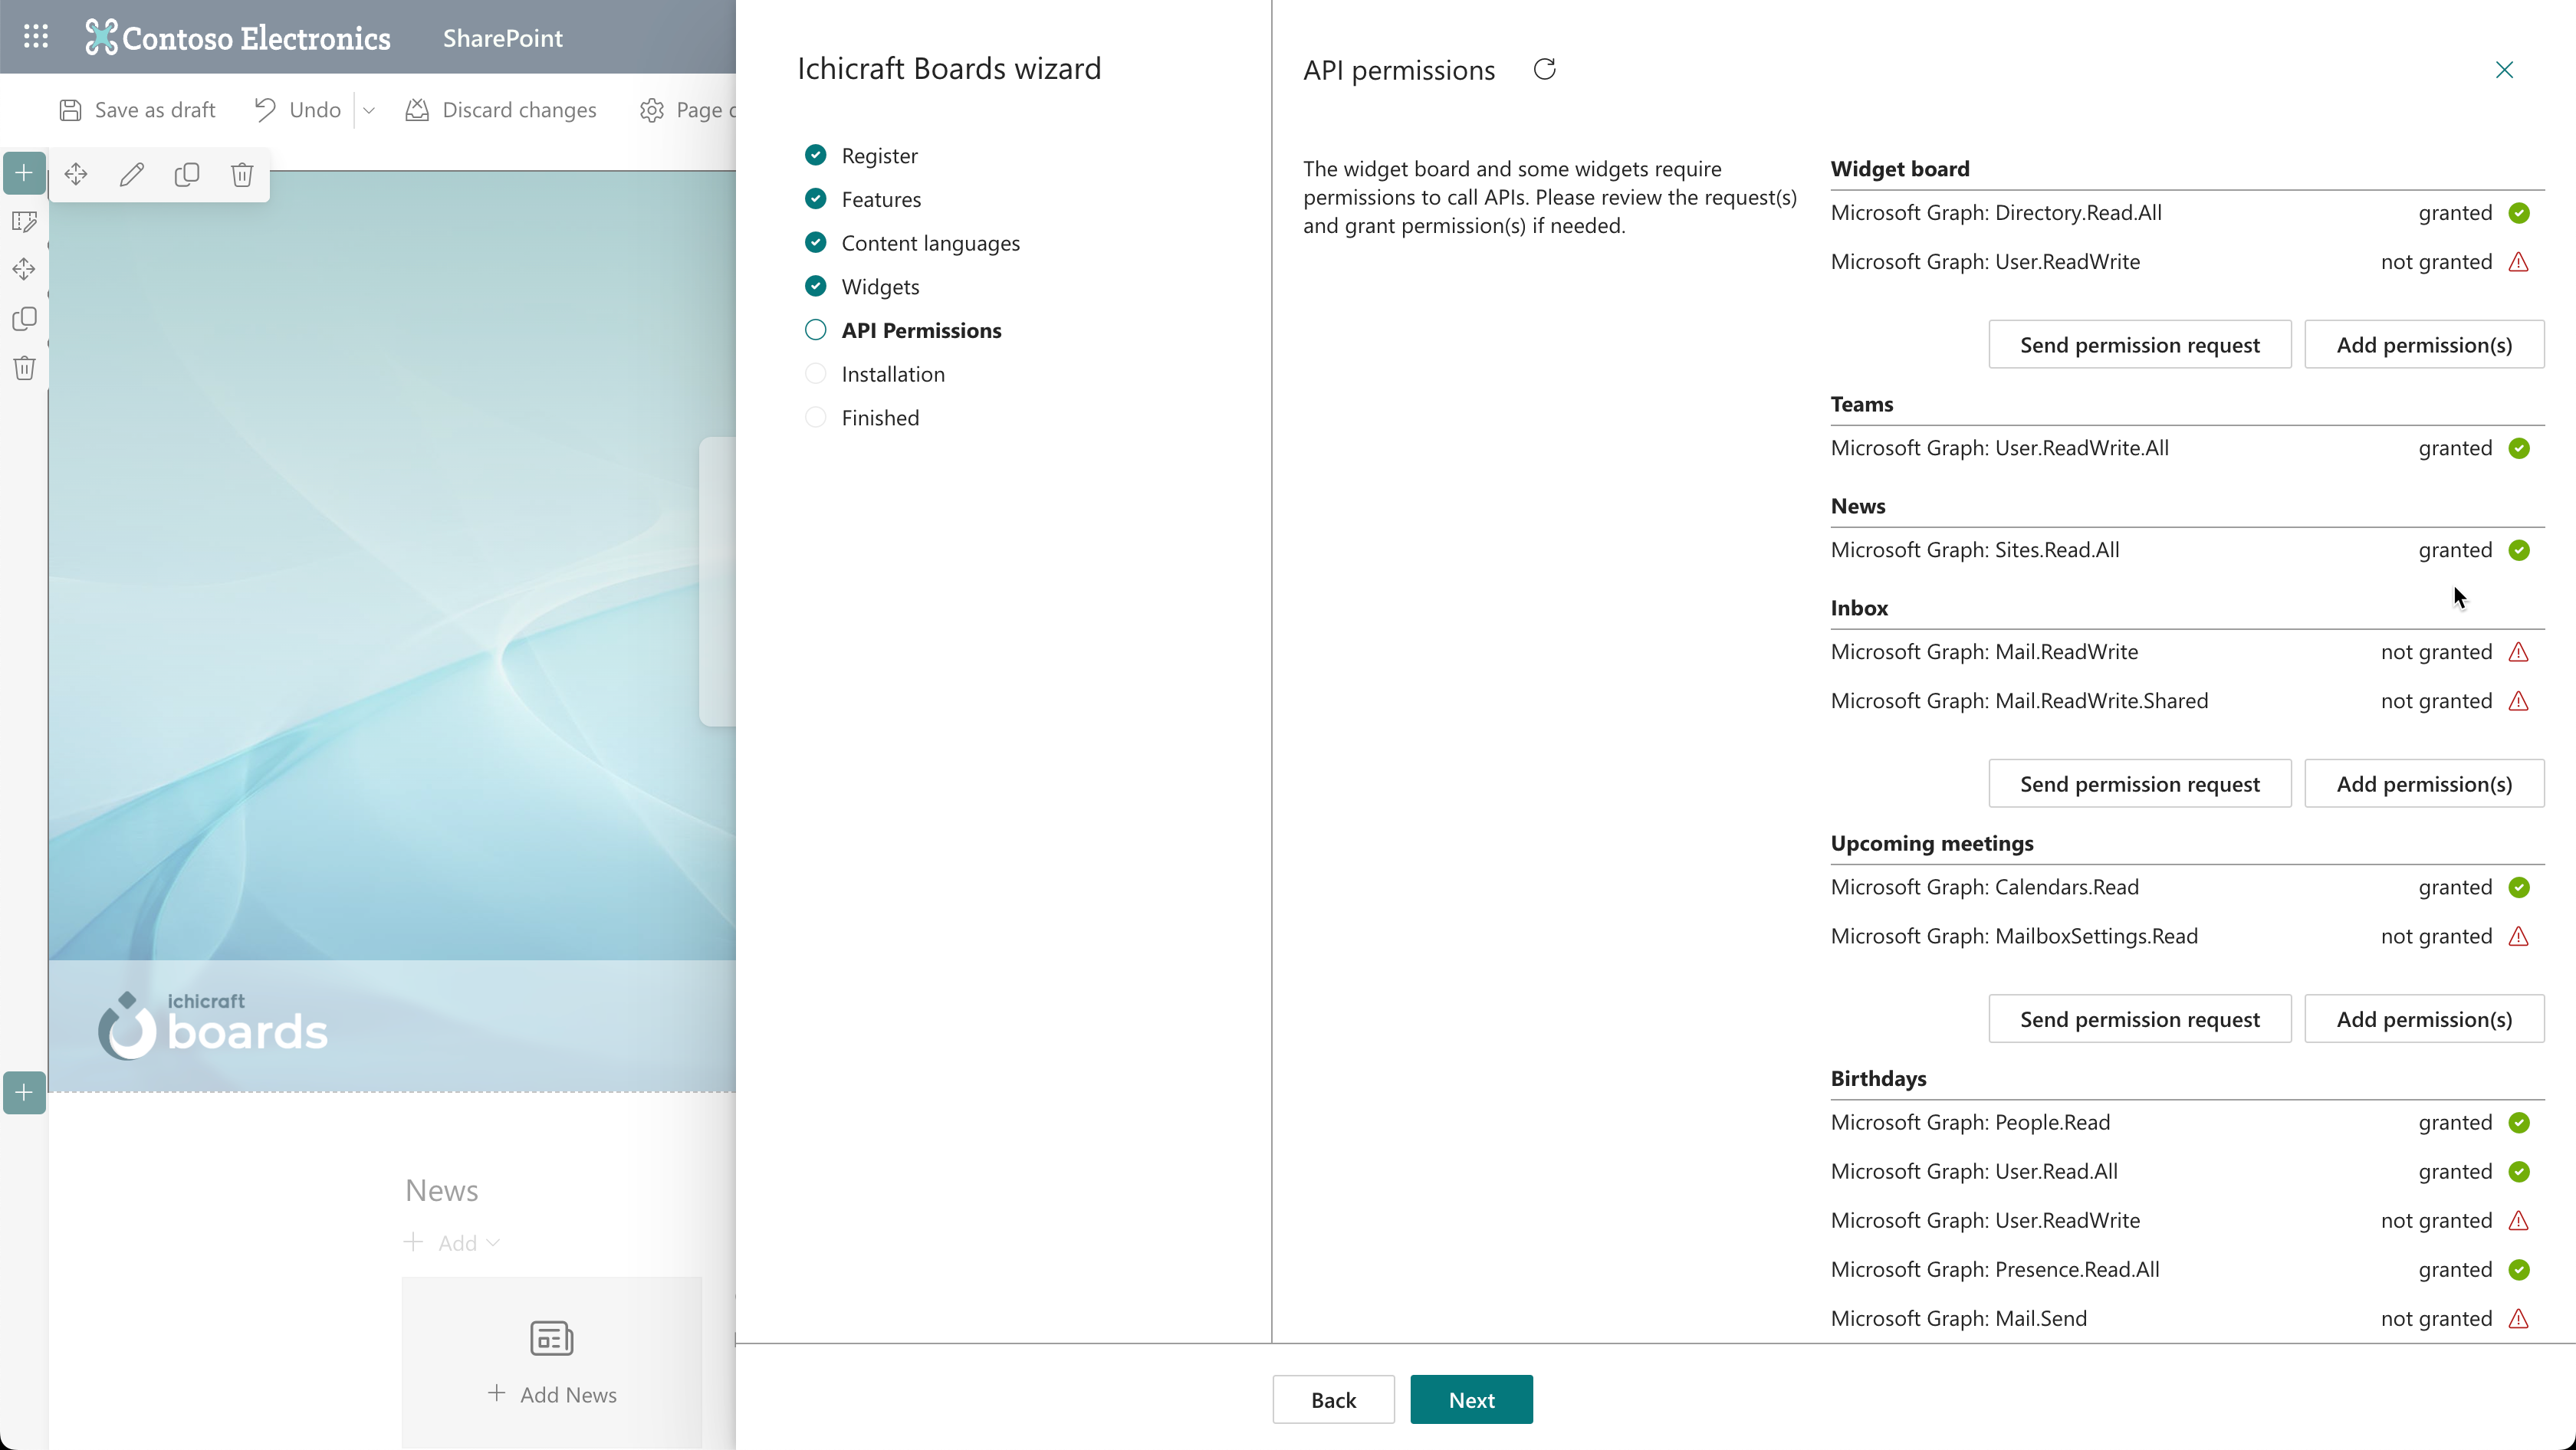The image size is (2576, 1450).
Task: Expand the Undo dropdown chevron
Action: point(369,110)
